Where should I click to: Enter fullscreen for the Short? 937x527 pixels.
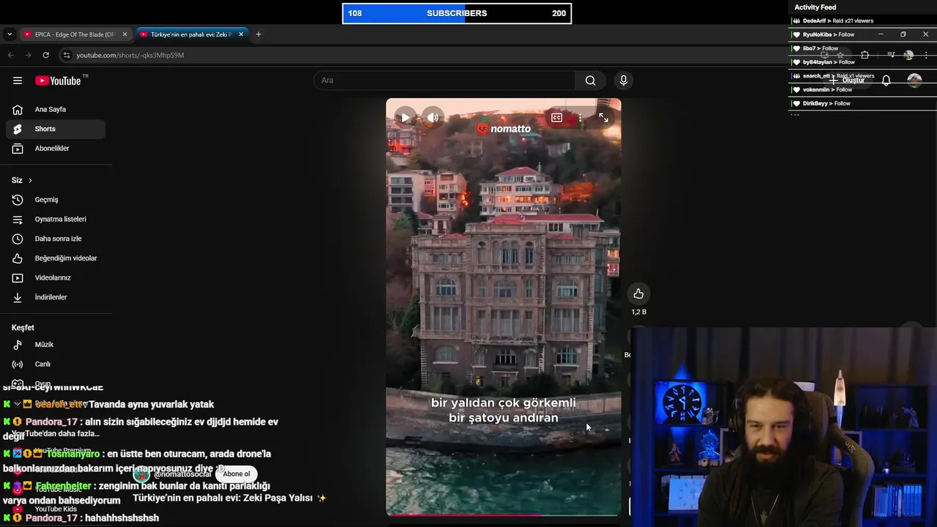(603, 117)
